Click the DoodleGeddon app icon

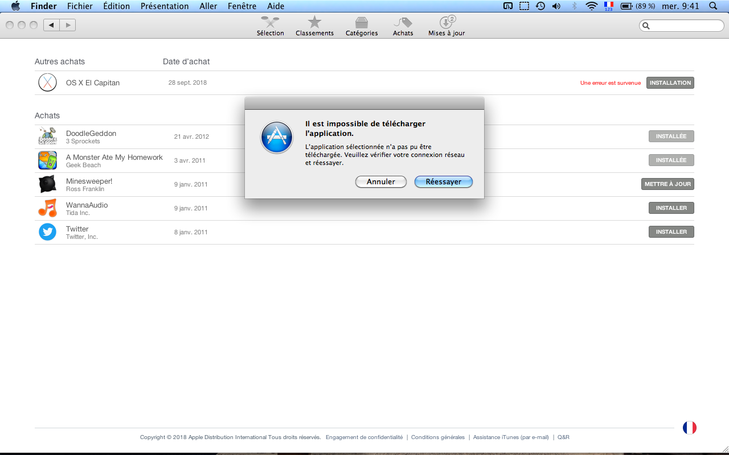[x=47, y=136]
